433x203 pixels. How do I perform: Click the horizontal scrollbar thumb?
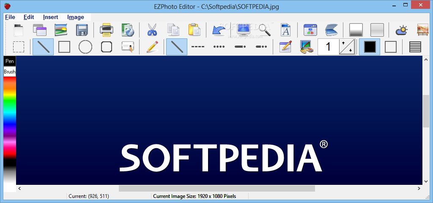(x=217, y=188)
